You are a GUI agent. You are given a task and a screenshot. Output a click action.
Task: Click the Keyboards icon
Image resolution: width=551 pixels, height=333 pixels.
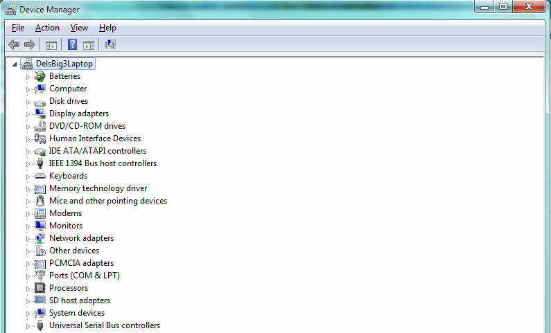pos(40,176)
